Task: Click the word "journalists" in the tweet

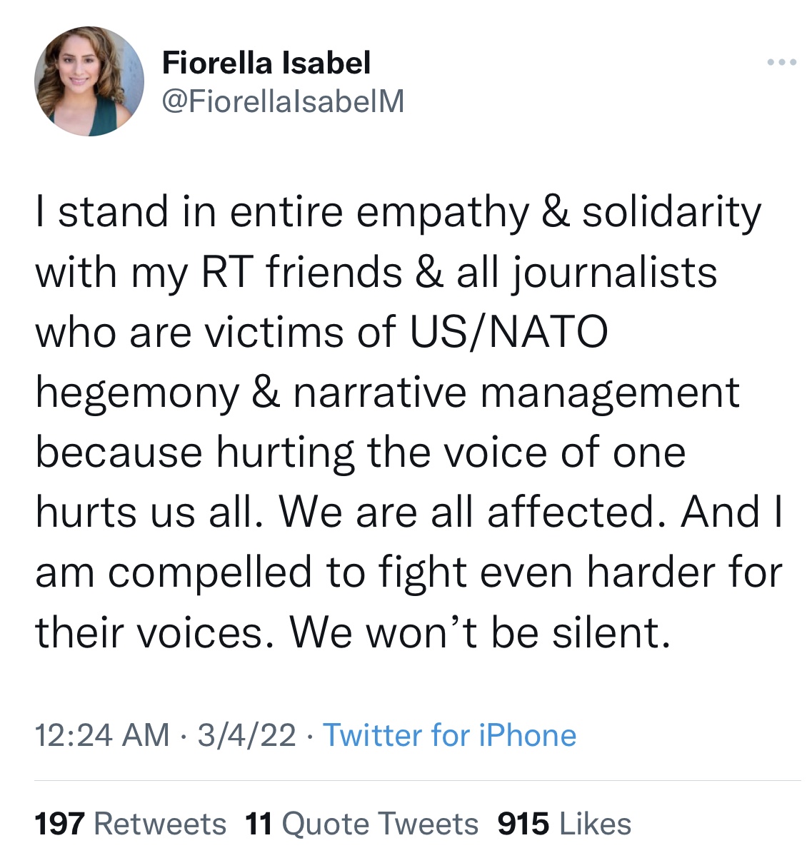Action: (x=614, y=273)
